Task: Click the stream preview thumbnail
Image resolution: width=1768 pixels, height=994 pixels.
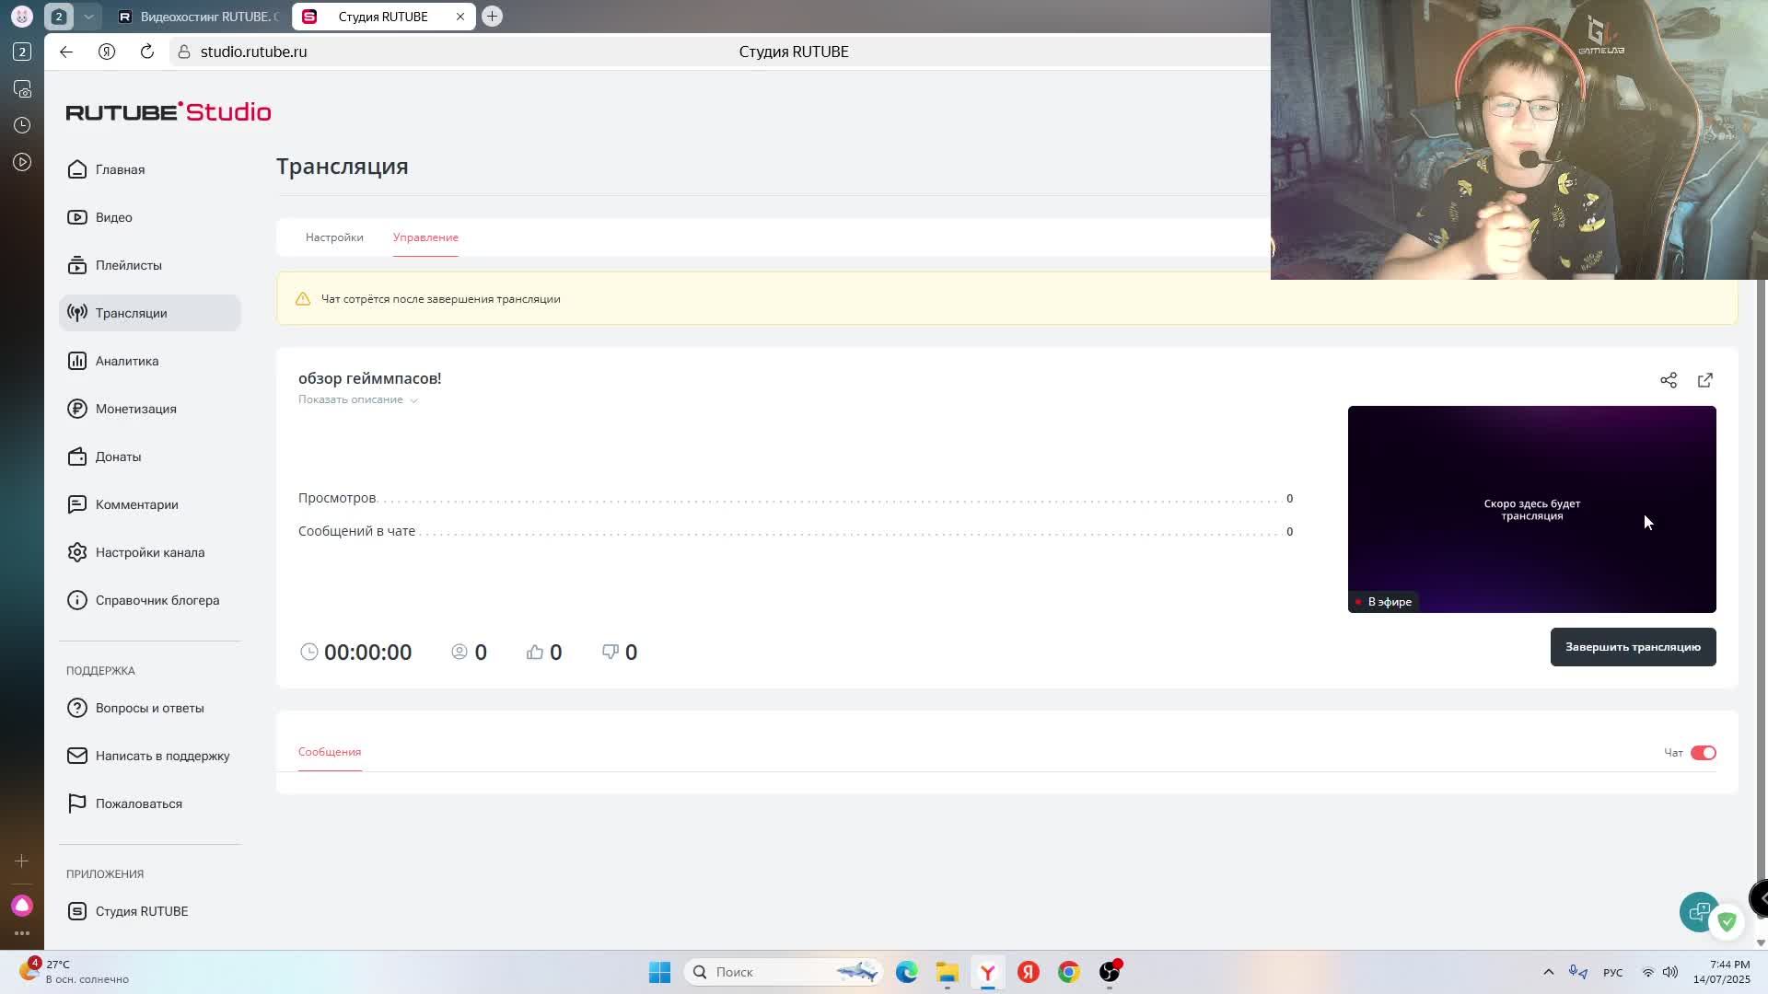Action: click(x=1530, y=509)
